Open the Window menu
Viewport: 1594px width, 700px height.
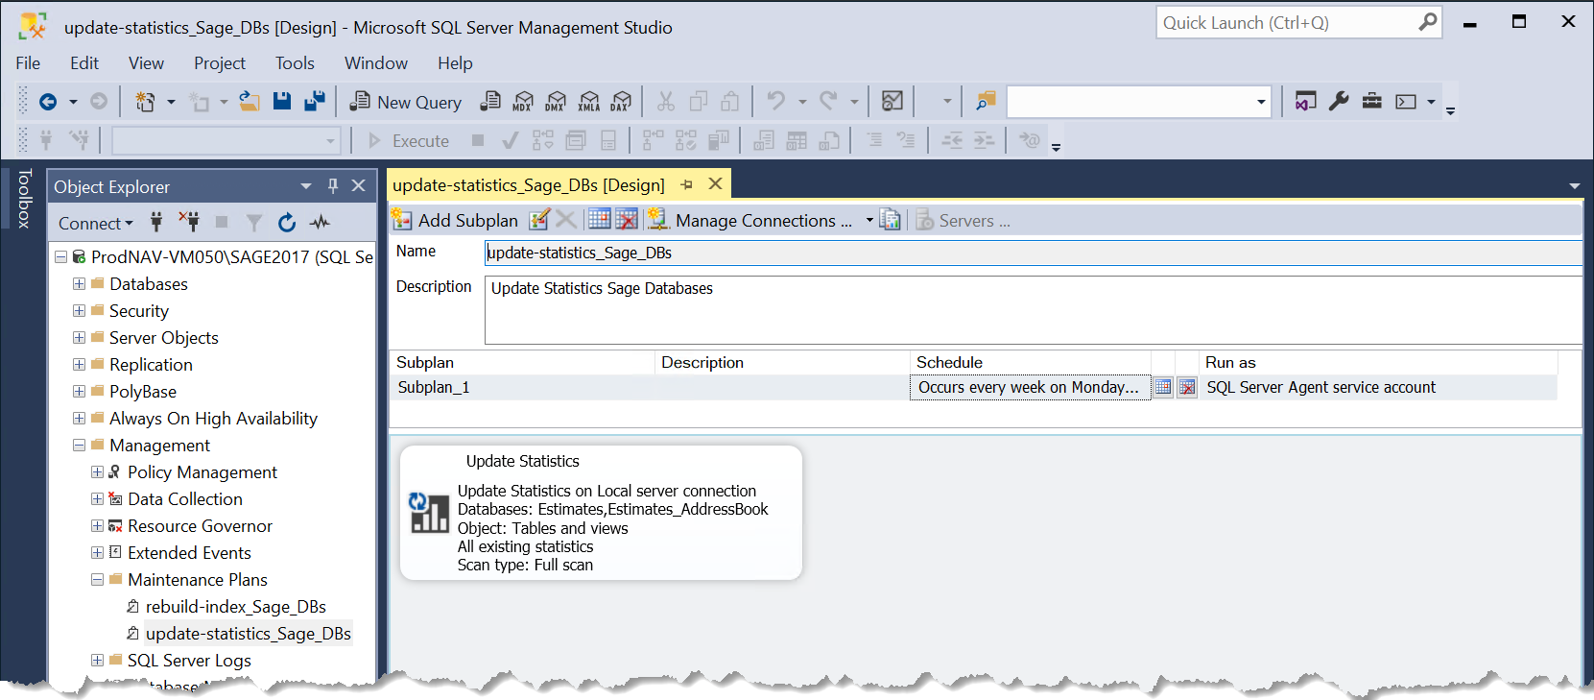(x=376, y=63)
